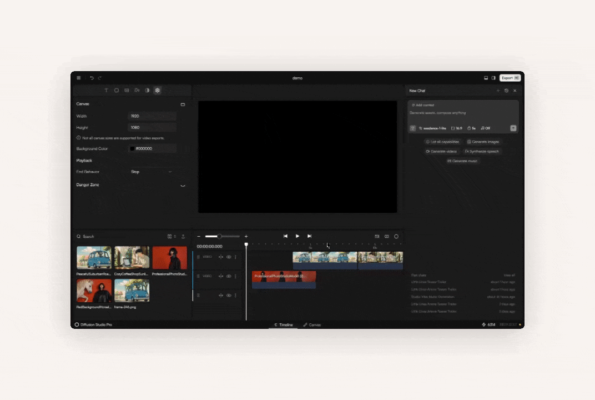This screenshot has width=595, height=400.
Task: Click the media library Search field
Action: (119, 236)
